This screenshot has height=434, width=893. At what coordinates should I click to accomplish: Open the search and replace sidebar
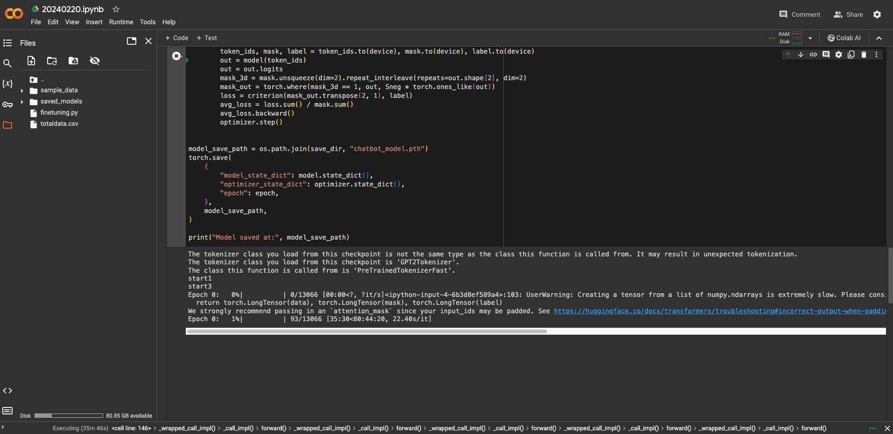click(7, 63)
